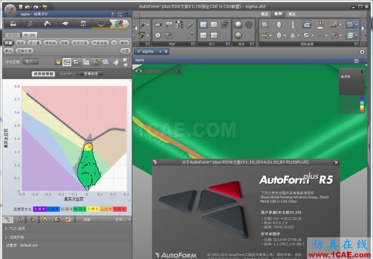
Task: Close the About AutoForm dialog
Action: click(336, 163)
